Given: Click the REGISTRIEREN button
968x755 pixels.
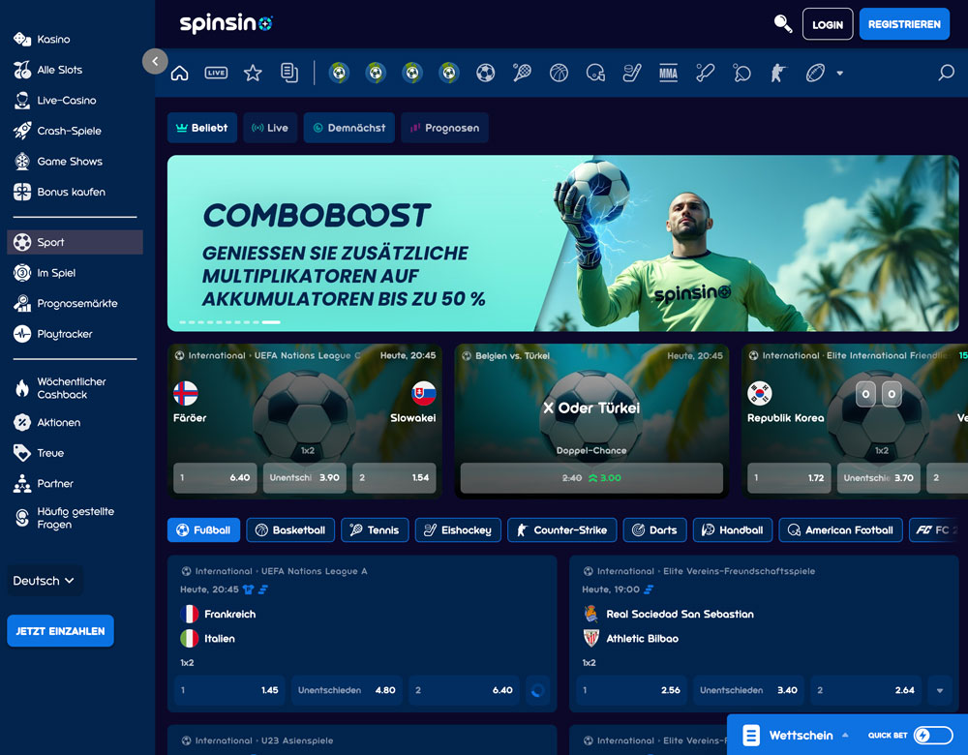Looking at the screenshot, I should (x=904, y=24).
